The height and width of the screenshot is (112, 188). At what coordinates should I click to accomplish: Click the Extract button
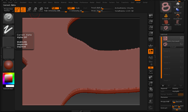[166, 108]
